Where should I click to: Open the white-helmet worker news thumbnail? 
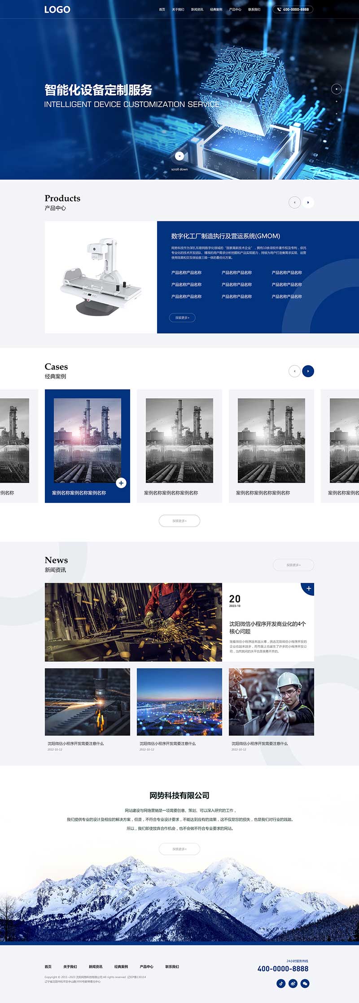click(x=271, y=702)
